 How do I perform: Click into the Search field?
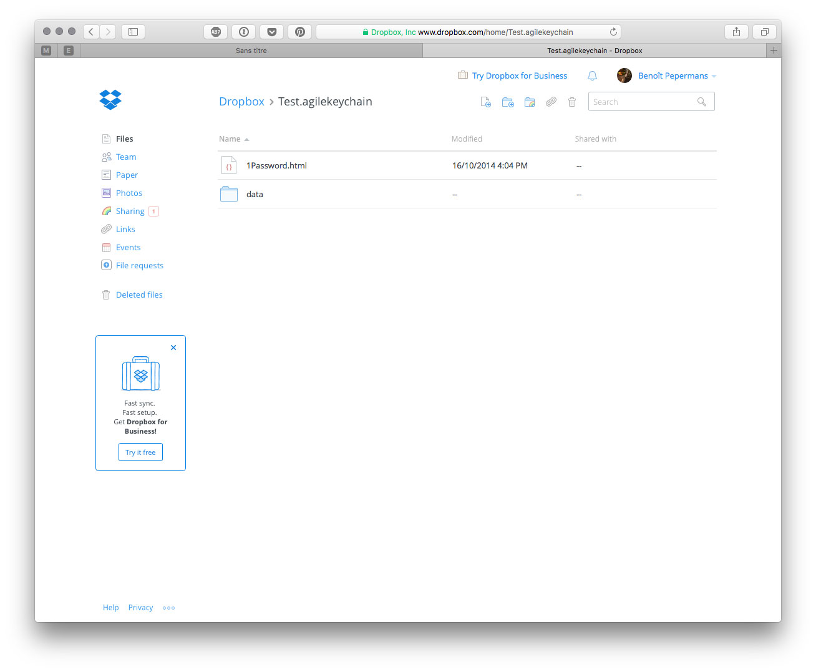pyautogui.click(x=651, y=102)
